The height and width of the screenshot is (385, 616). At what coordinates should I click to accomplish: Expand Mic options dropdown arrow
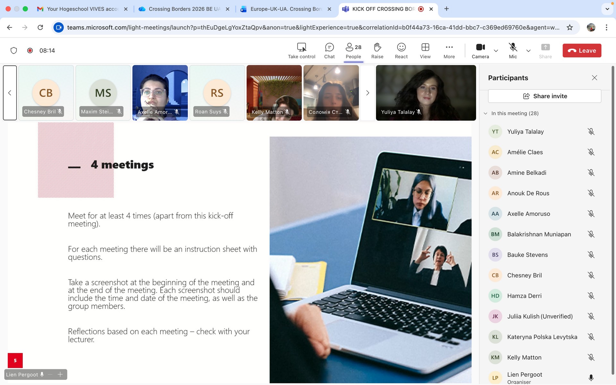click(x=528, y=51)
